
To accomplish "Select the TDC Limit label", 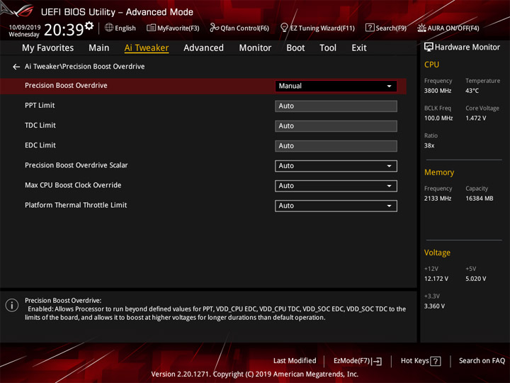I will [x=40, y=126].
